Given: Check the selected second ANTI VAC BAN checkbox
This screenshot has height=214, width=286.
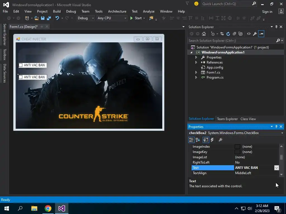Looking at the screenshot, I should [x=21, y=77].
